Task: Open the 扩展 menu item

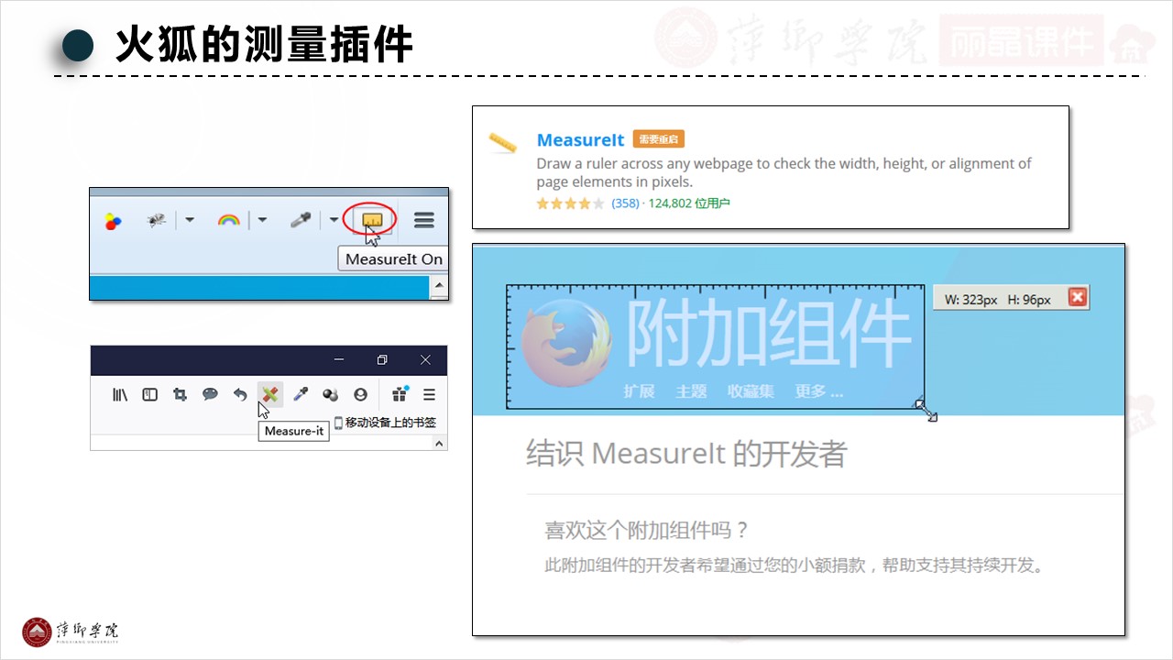Action: point(639,391)
